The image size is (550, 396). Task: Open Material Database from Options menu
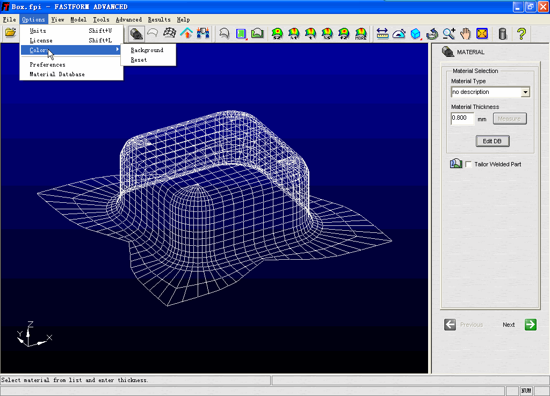click(71, 74)
